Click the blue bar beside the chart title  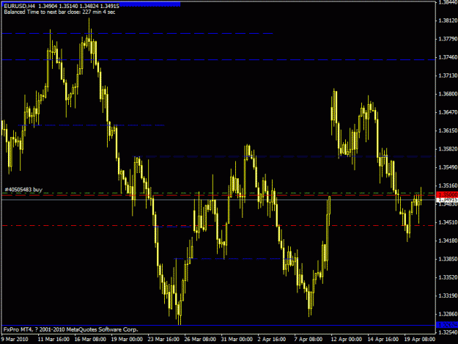(149, 4)
